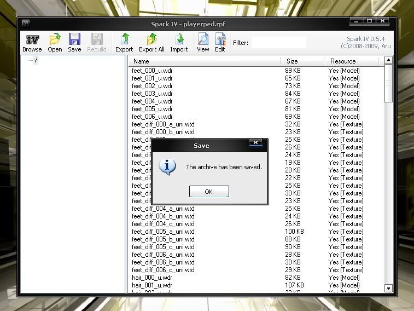This screenshot has height=311, width=414.
Task: Click the file list scroll down arrow
Action: tap(388, 288)
